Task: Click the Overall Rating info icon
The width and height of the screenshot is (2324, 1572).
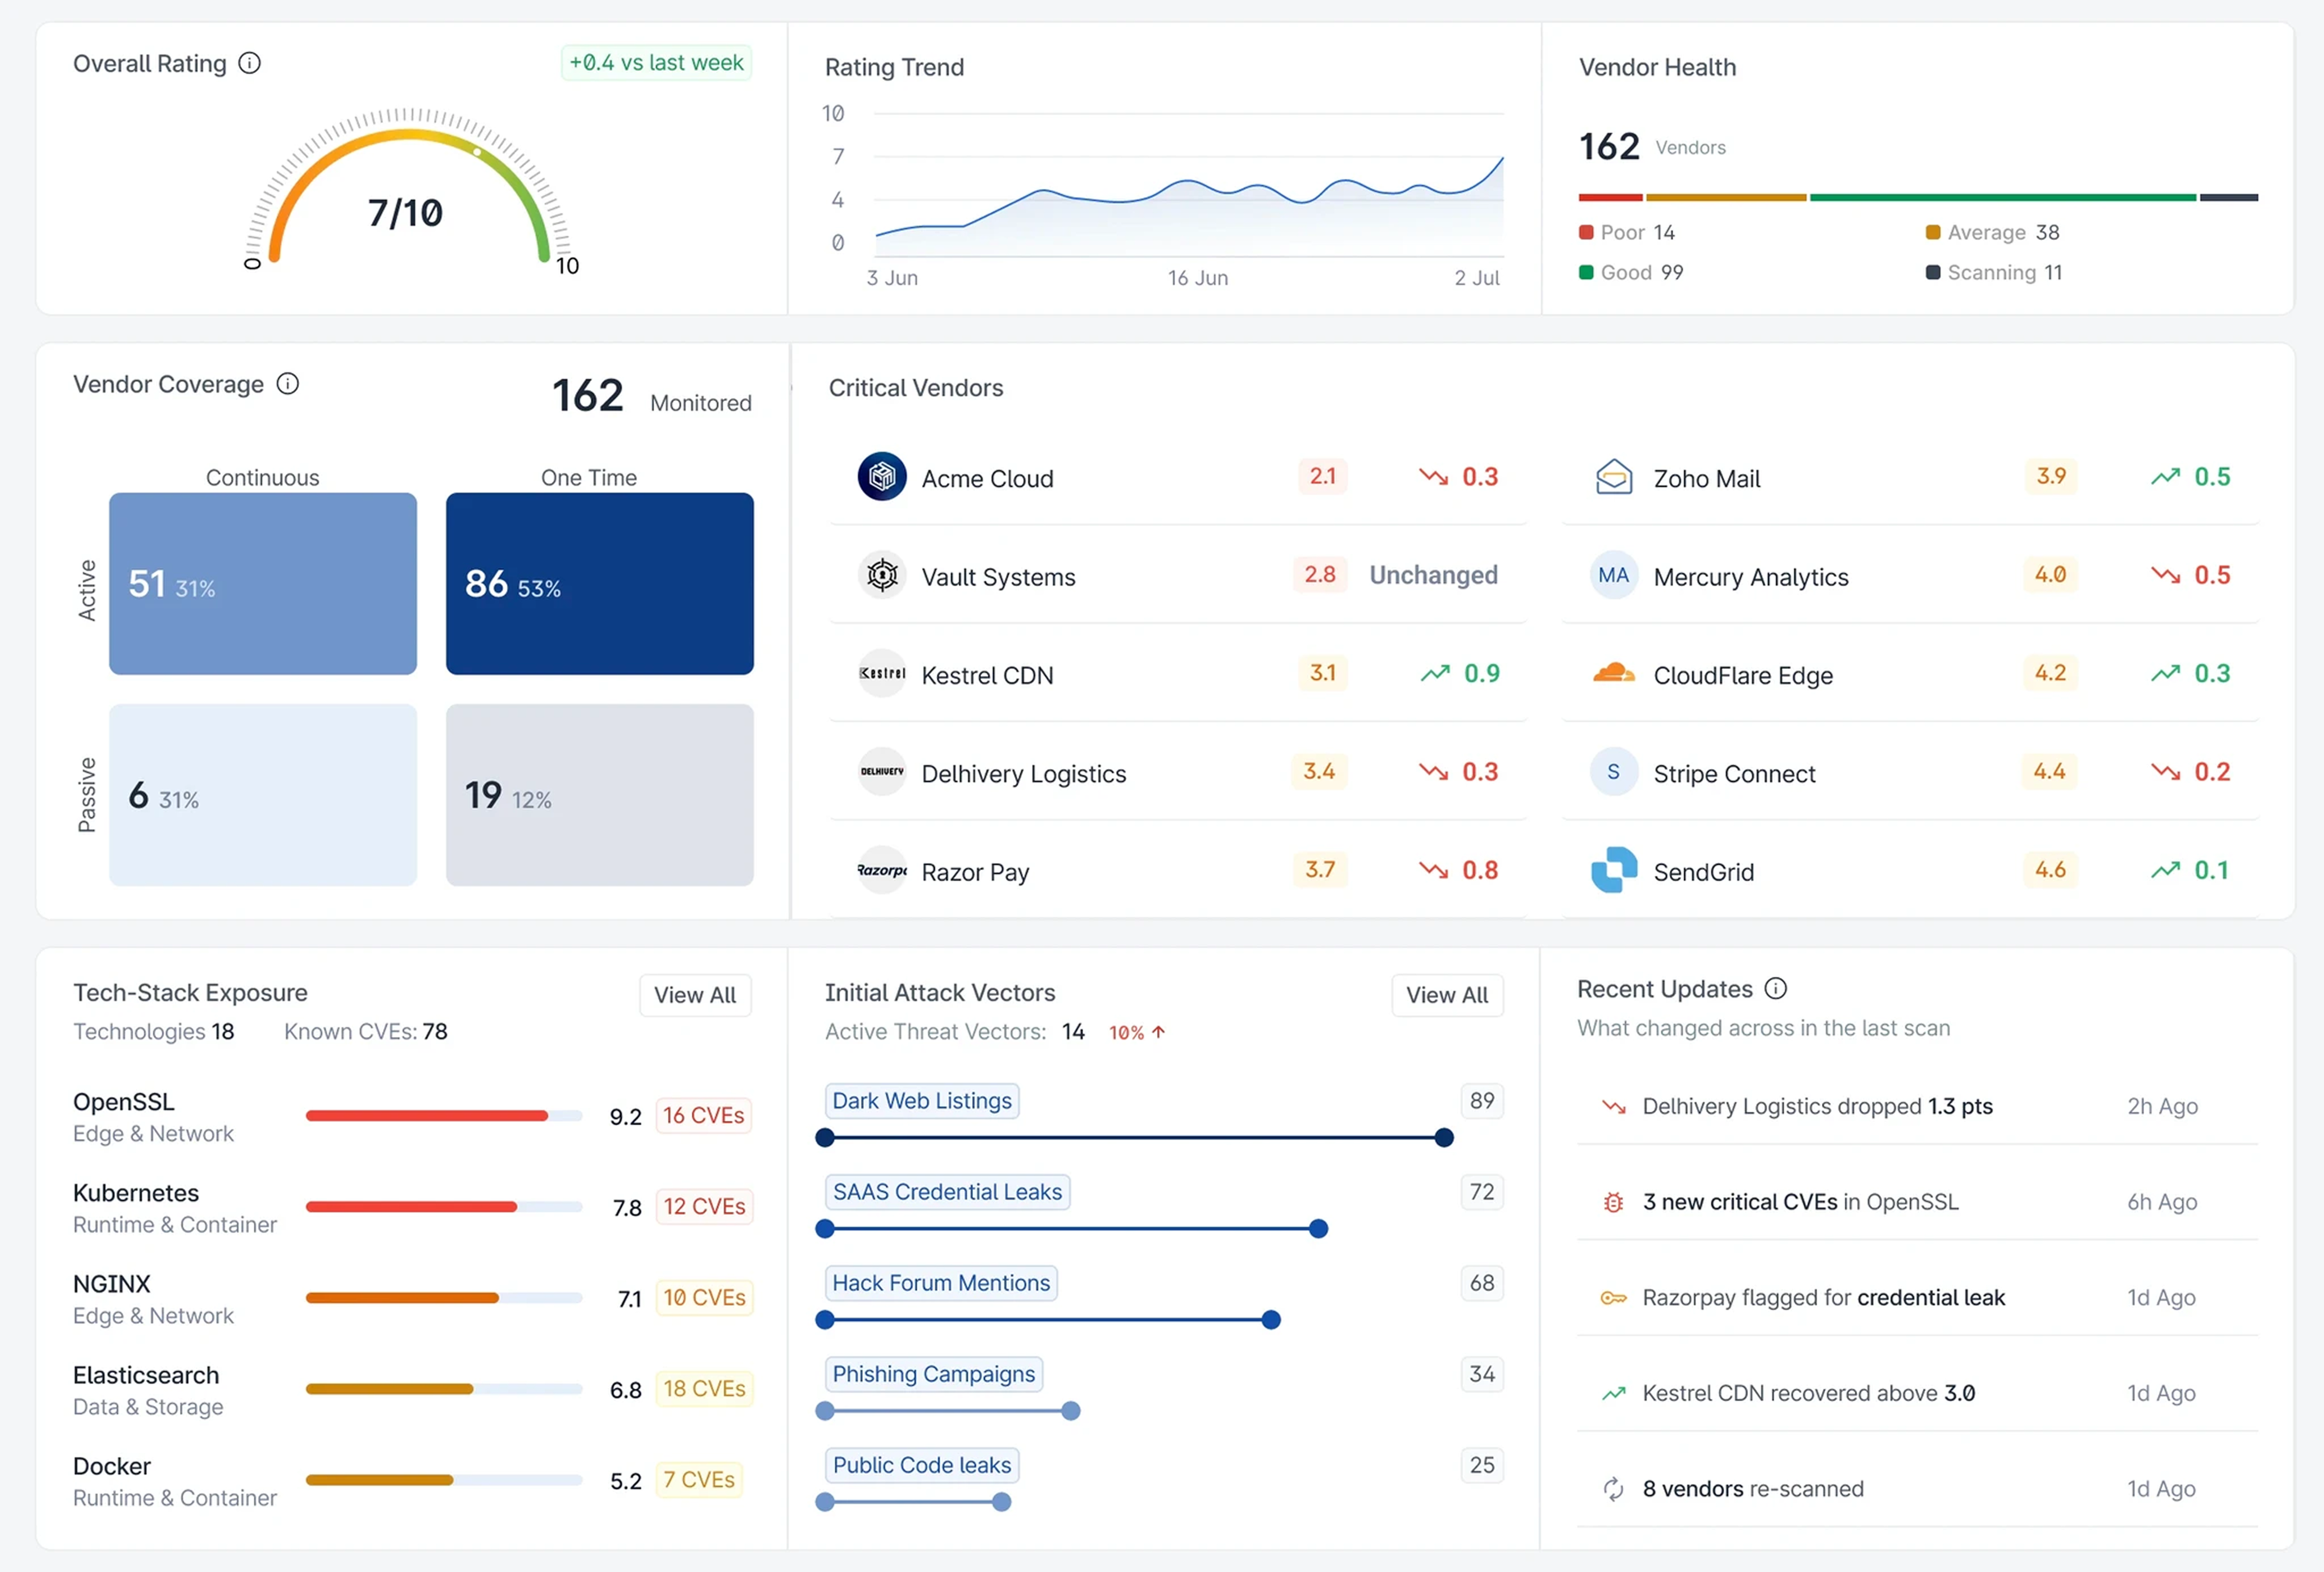Action: pyautogui.click(x=249, y=63)
